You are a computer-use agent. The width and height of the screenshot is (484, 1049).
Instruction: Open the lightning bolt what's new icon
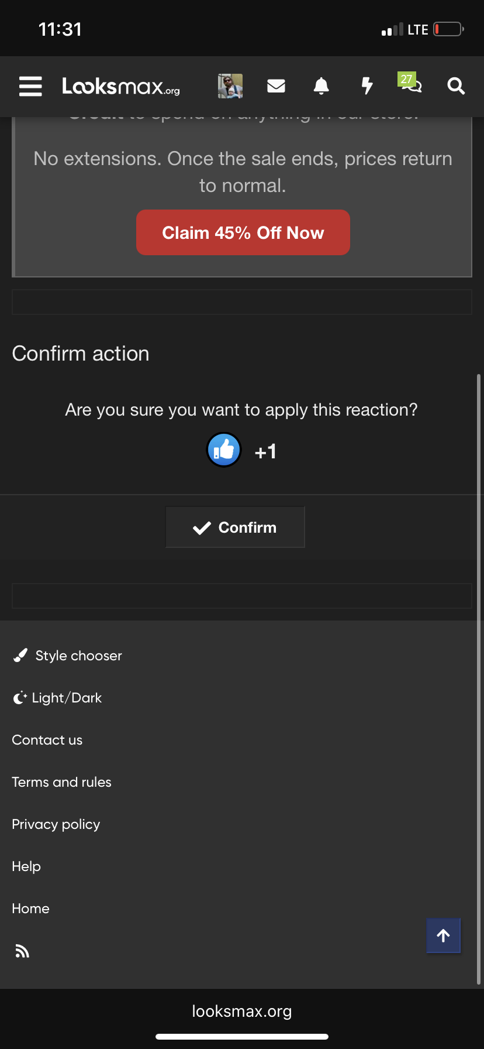[367, 86]
